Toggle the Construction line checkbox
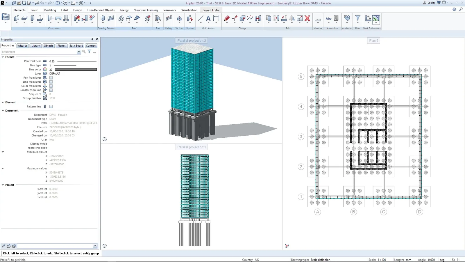The height and width of the screenshot is (262, 465). point(51,90)
